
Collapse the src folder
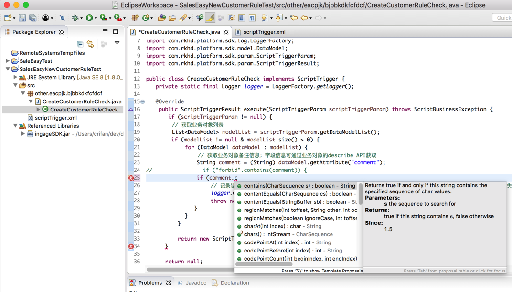click(x=15, y=85)
